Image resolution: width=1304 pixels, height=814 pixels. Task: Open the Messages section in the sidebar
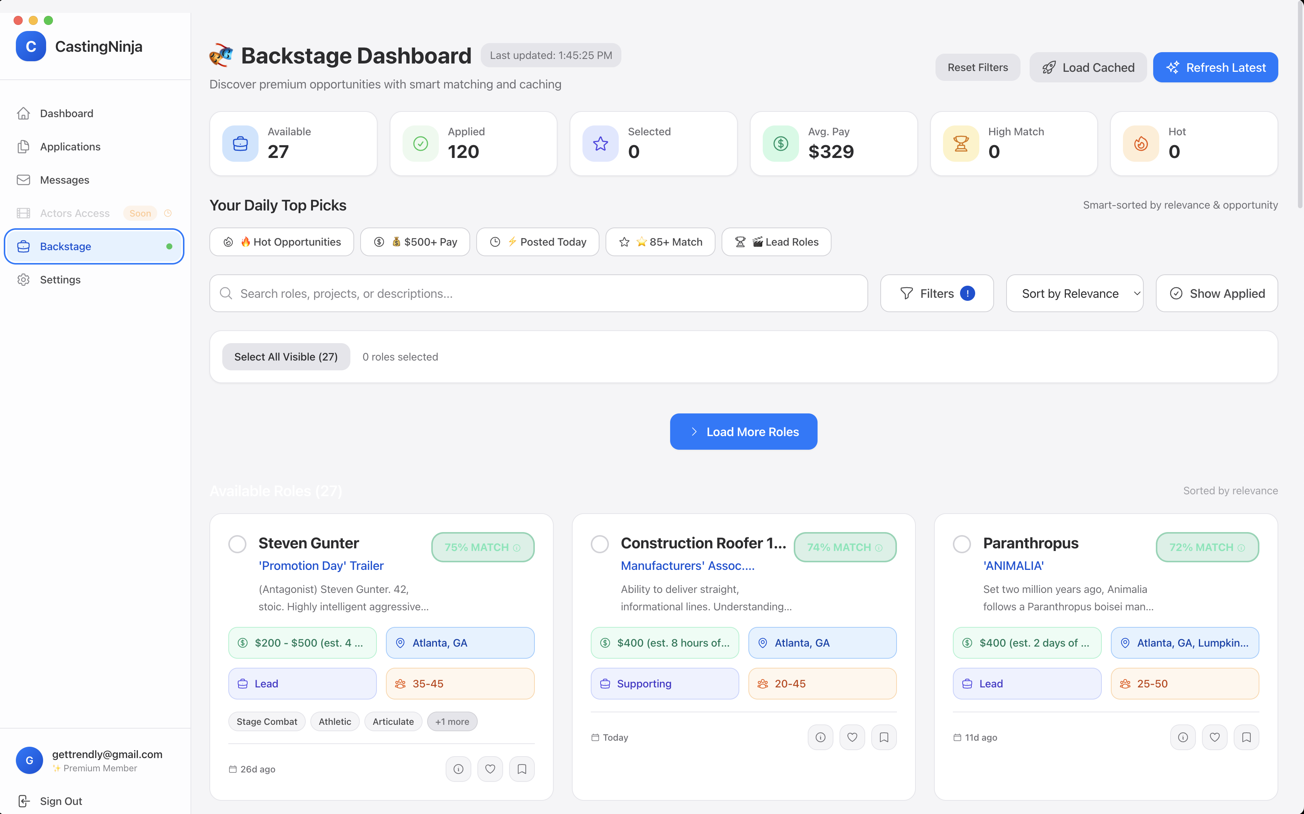click(65, 180)
